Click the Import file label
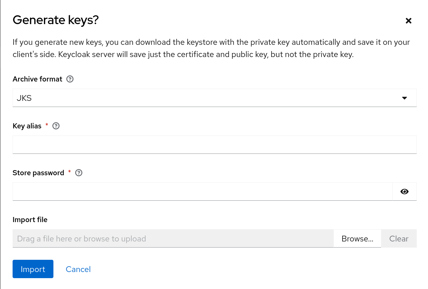 (30, 220)
